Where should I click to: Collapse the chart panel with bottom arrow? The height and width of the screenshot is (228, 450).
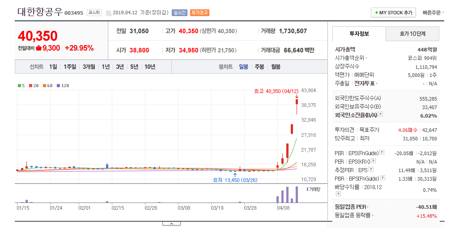click(171, 224)
